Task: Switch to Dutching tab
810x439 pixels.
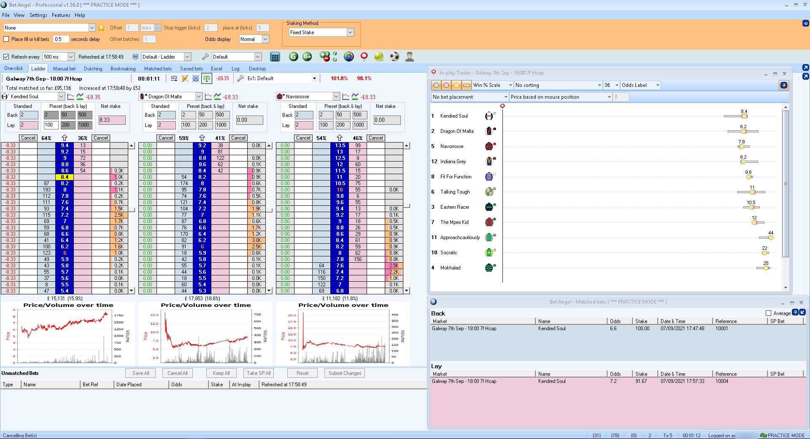Action: point(93,69)
